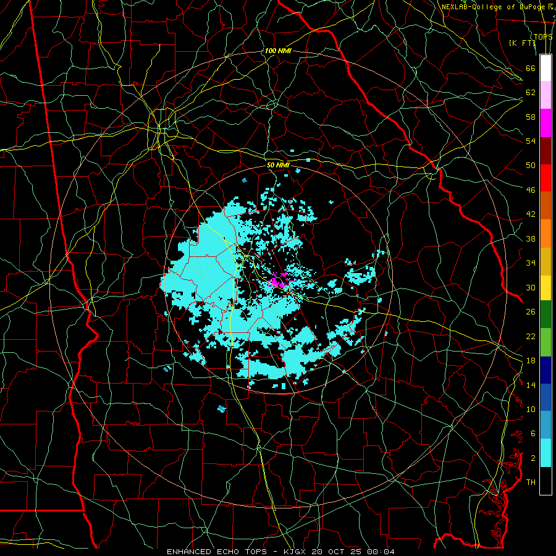Click the K FT units label
The image size is (556, 556).
tap(522, 43)
